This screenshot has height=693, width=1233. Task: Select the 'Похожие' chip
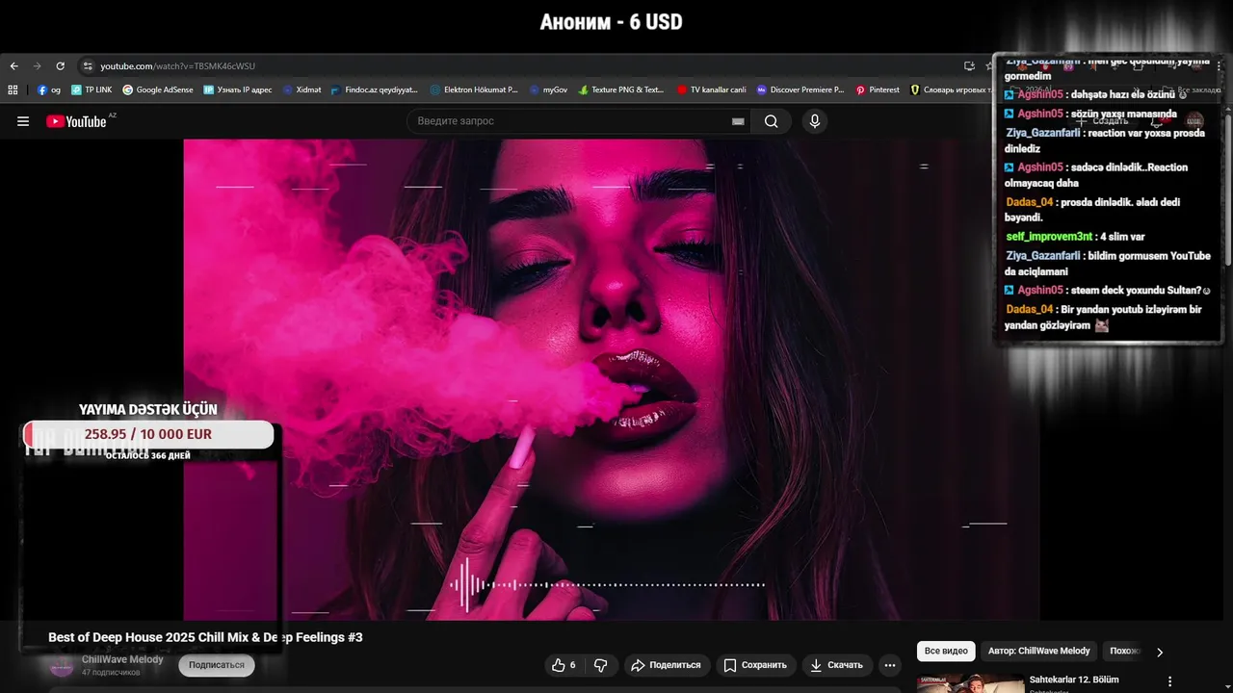1125,652
